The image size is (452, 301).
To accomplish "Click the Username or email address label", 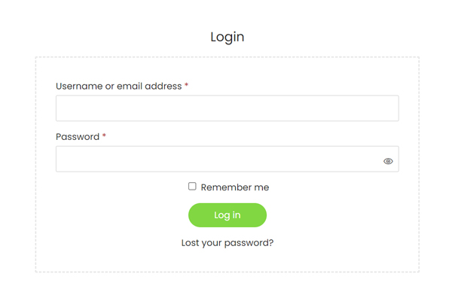I will tap(119, 87).
